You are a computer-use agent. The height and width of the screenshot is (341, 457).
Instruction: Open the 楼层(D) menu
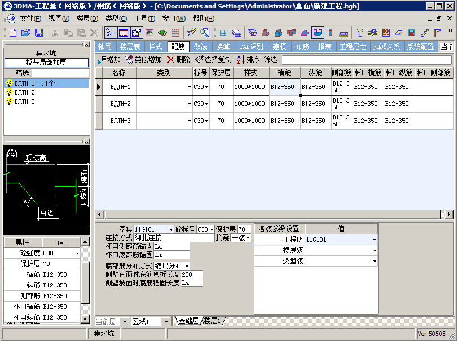click(87, 19)
